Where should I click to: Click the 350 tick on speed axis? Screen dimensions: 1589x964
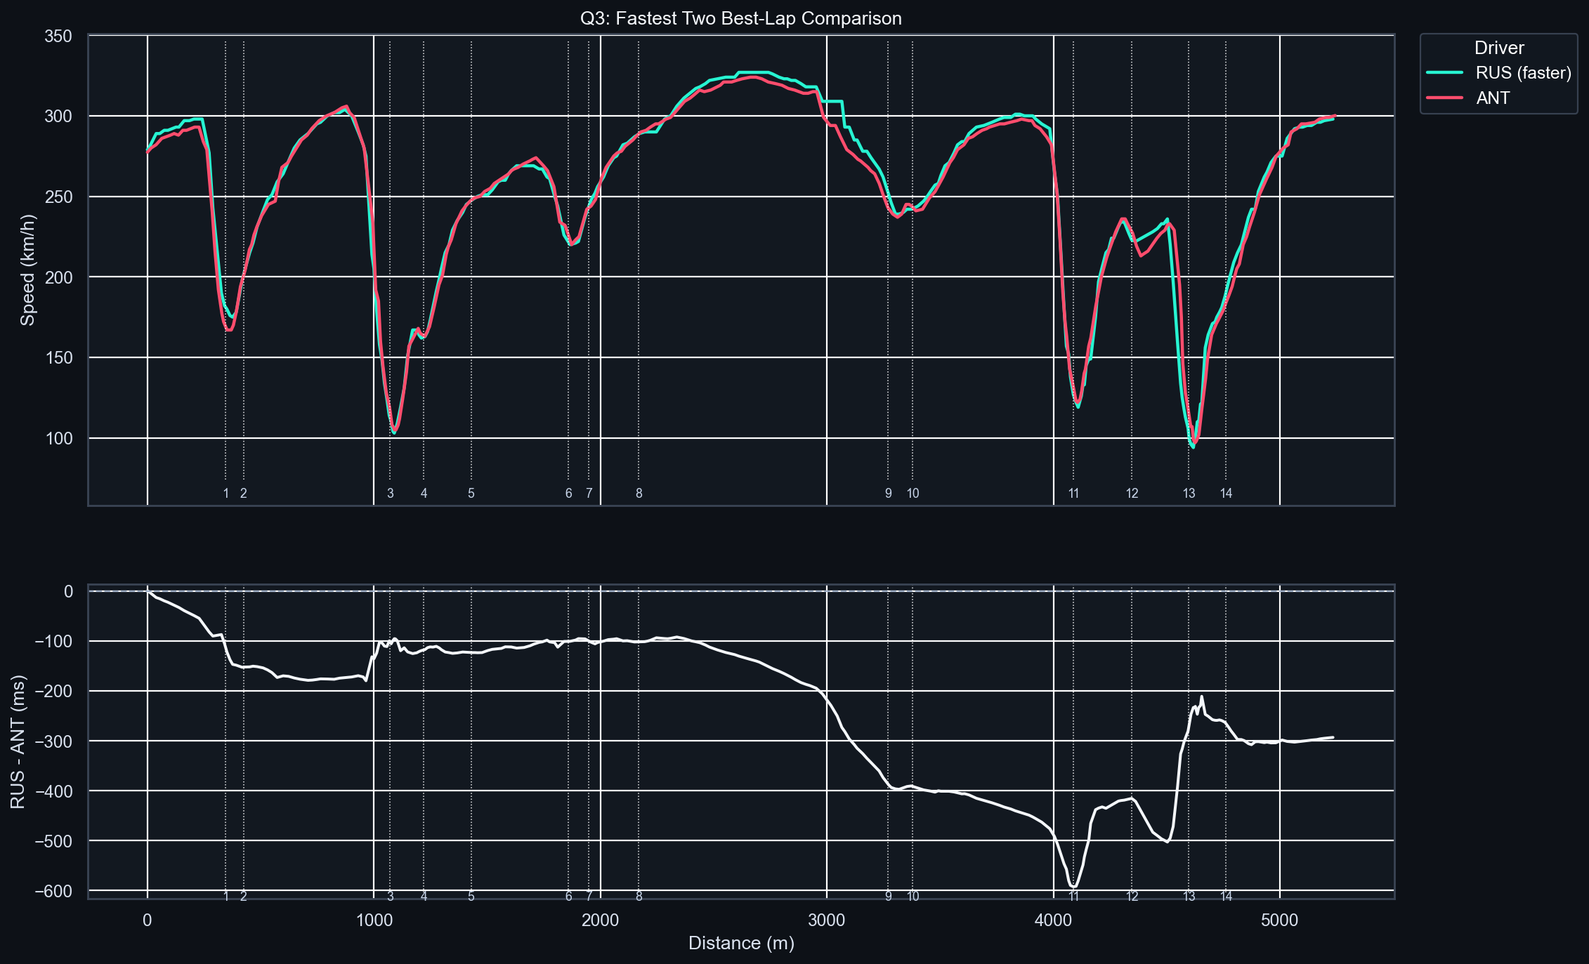pyautogui.click(x=58, y=37)
